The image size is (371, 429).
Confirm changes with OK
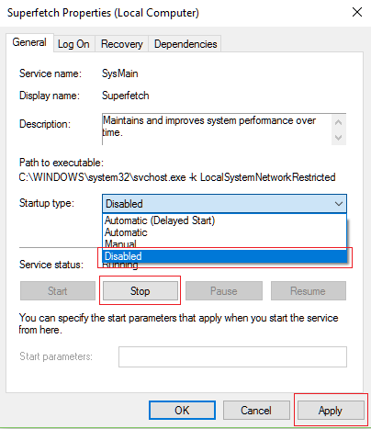coord(182,411)
